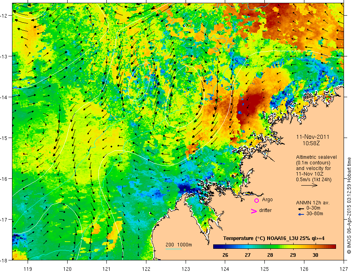
Task: Click the 'Argo' legend label
Action: pyautogui.click(x=267, y=200)
